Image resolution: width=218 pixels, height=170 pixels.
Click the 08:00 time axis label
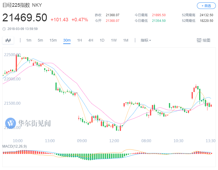(146, 141)
